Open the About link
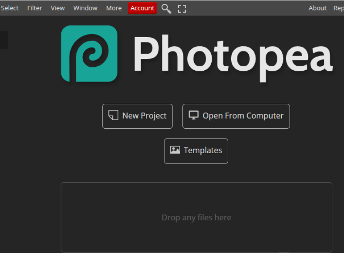This screenshot has width=344, height=253. point(317,8)
